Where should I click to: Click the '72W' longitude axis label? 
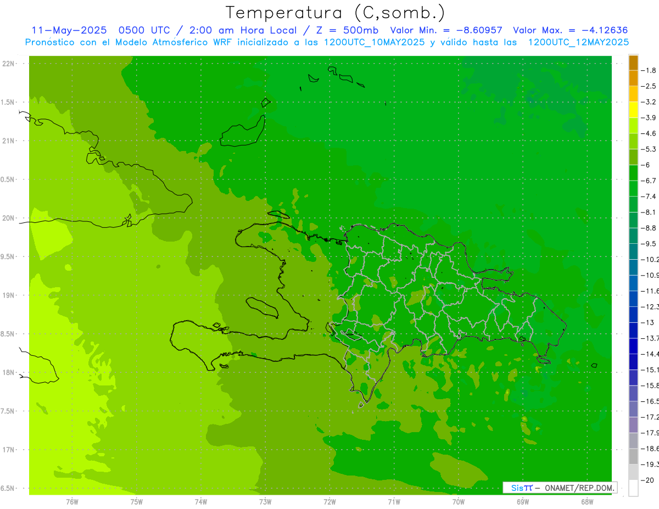point(329,502)
